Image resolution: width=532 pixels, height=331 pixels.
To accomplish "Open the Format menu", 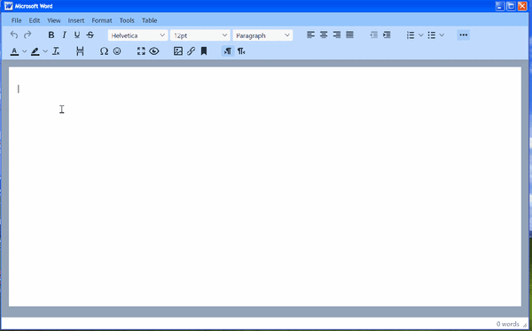I will (x=102, y=20).
